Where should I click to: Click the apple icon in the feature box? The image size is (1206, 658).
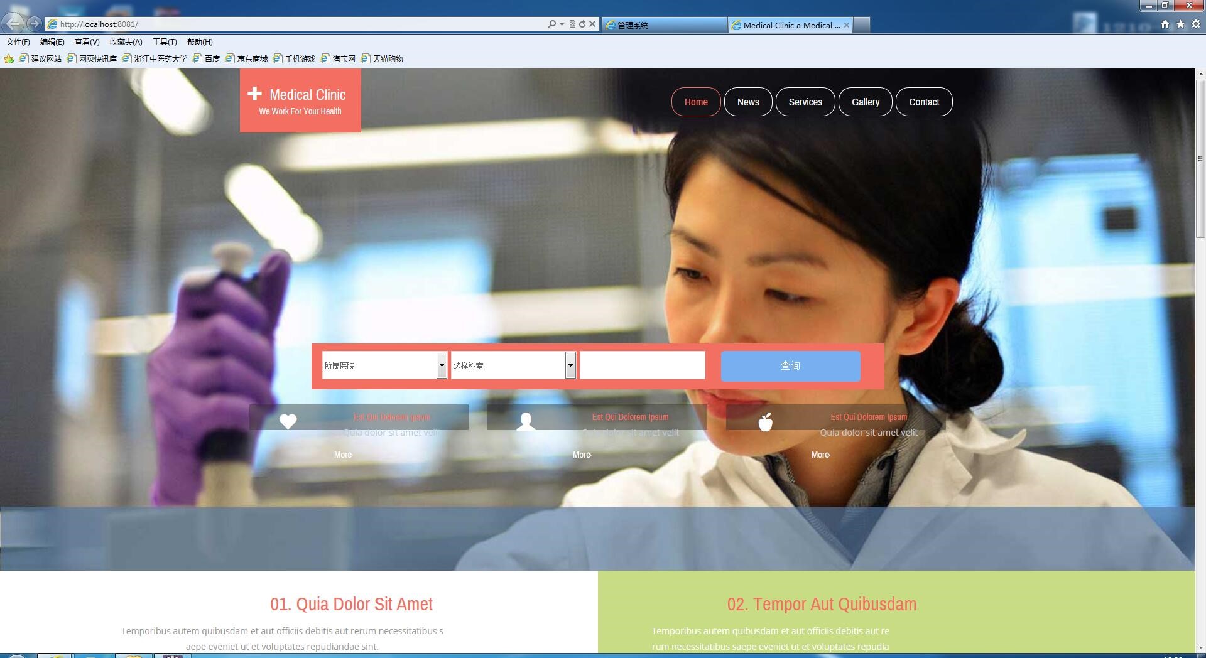click(x=765, y=422)
